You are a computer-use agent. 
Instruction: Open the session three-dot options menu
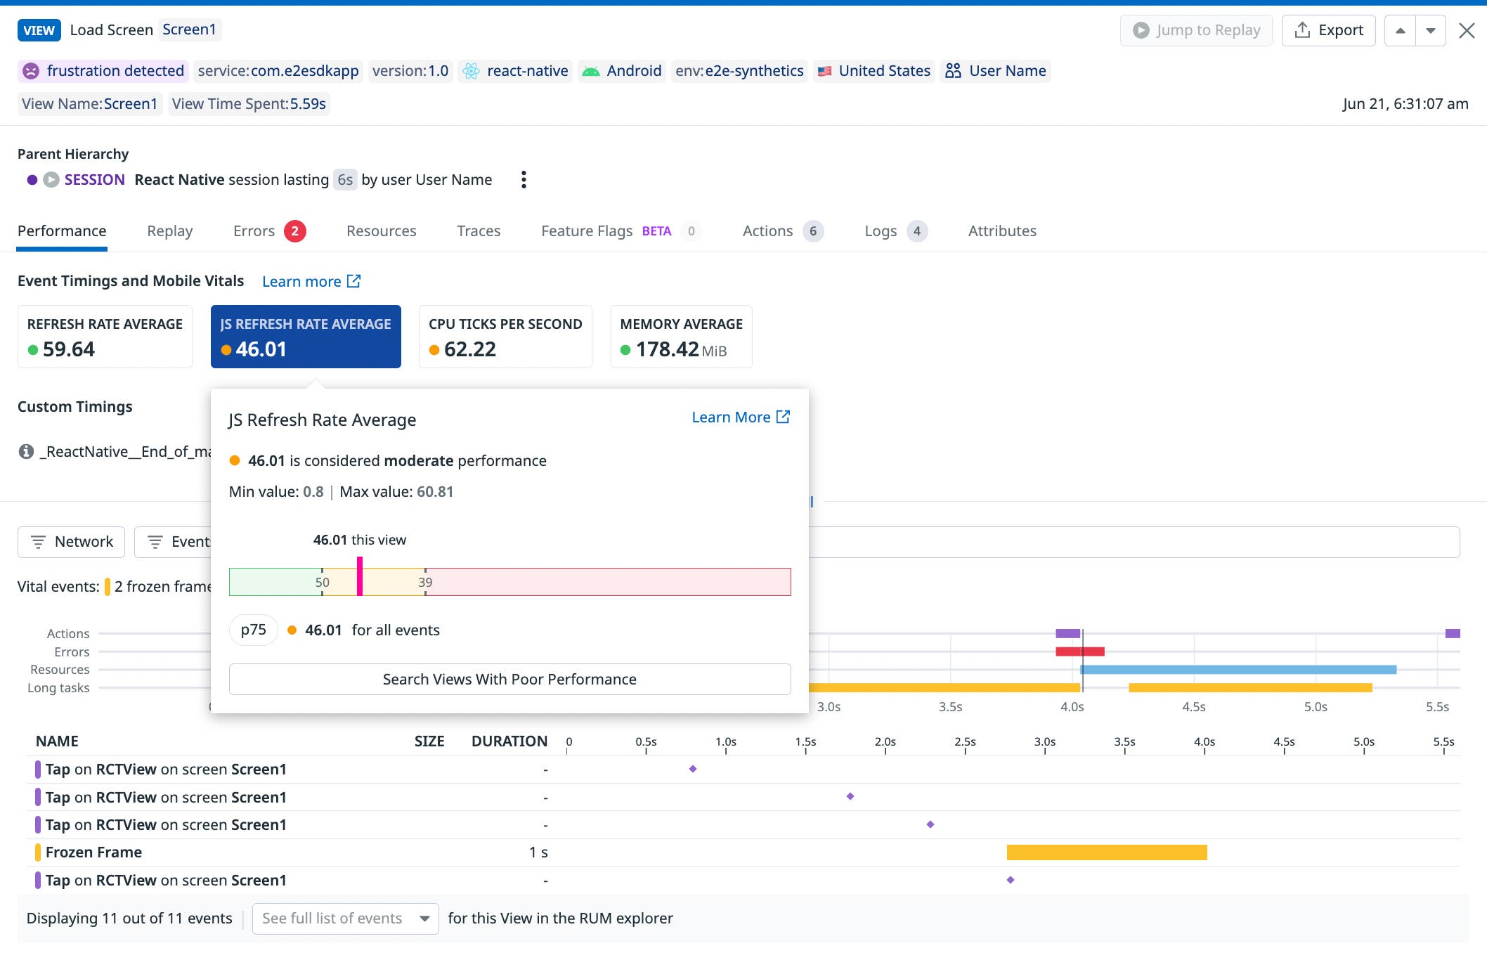tap(524, 180)
